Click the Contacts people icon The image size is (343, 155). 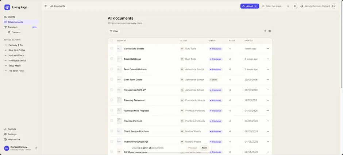click(9, 32)
